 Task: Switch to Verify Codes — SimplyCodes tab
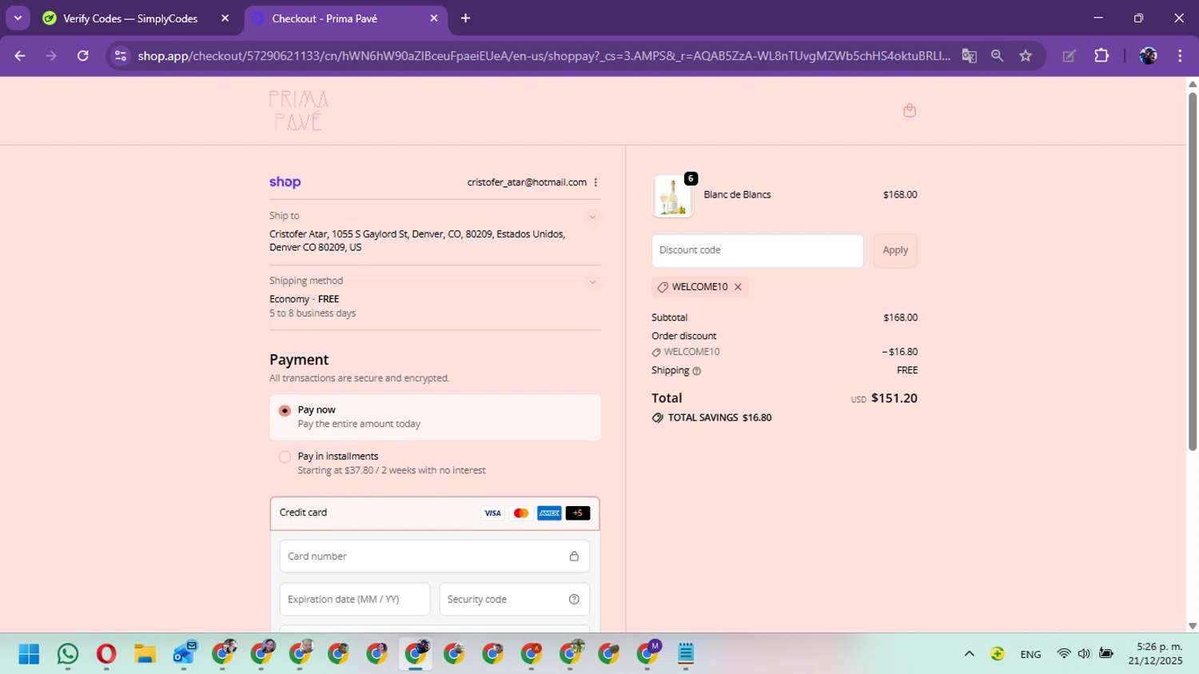130,18
